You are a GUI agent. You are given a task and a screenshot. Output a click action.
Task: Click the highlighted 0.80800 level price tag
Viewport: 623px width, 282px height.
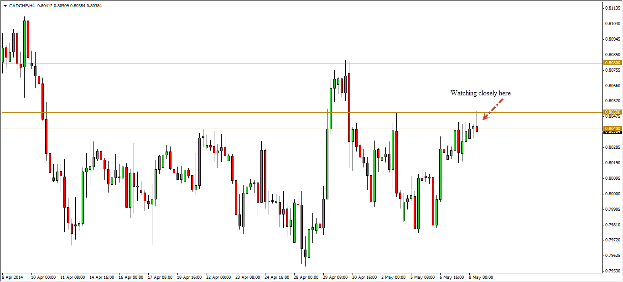click(x=613, y=63)
